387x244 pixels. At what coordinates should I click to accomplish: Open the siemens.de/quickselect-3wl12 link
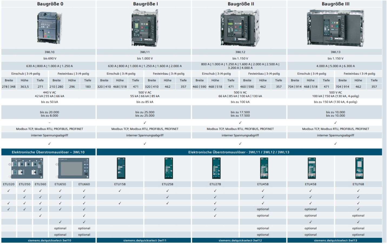pos(240,240)
